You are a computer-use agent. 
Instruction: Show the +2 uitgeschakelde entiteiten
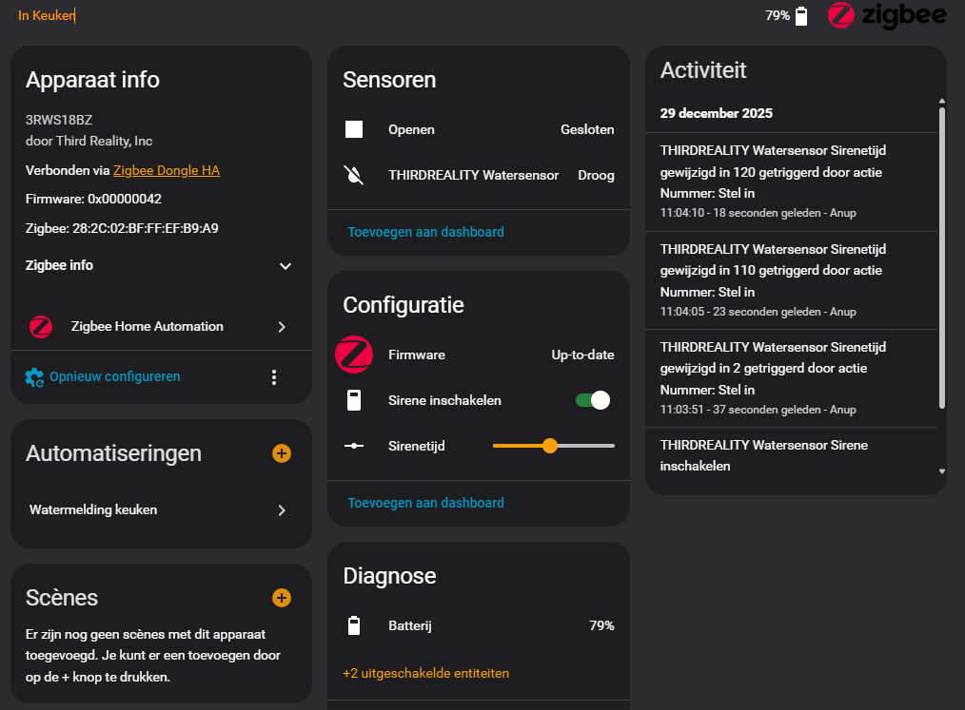pyautogui.click(x=425, y=673)
